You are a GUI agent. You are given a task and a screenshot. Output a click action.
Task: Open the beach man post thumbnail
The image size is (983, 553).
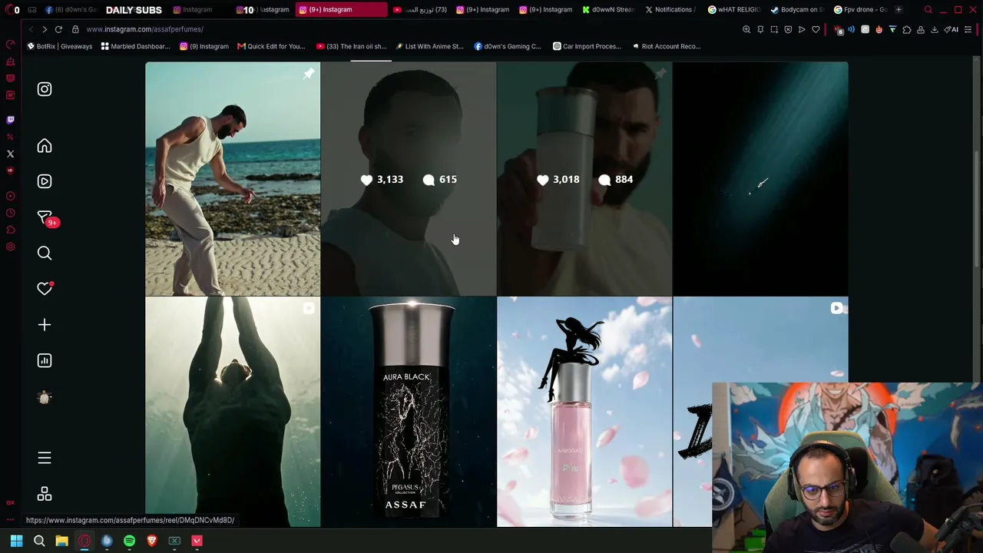click(233, 179)
